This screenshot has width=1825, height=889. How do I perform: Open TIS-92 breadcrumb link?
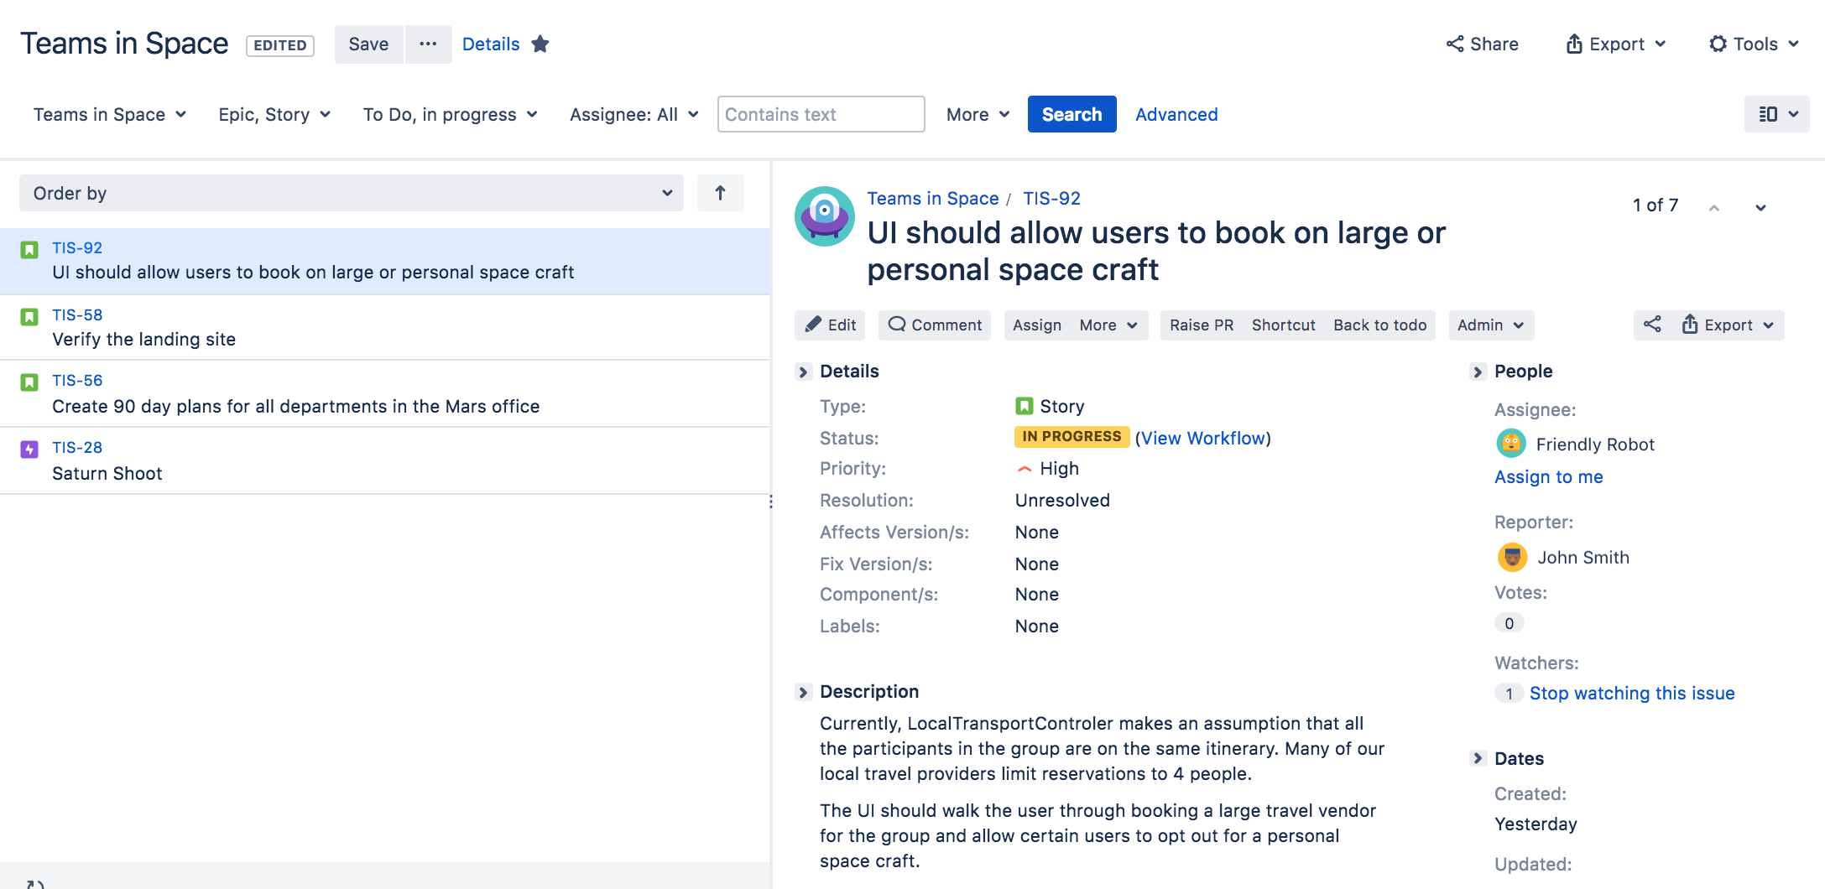(x=1051, y=198)
